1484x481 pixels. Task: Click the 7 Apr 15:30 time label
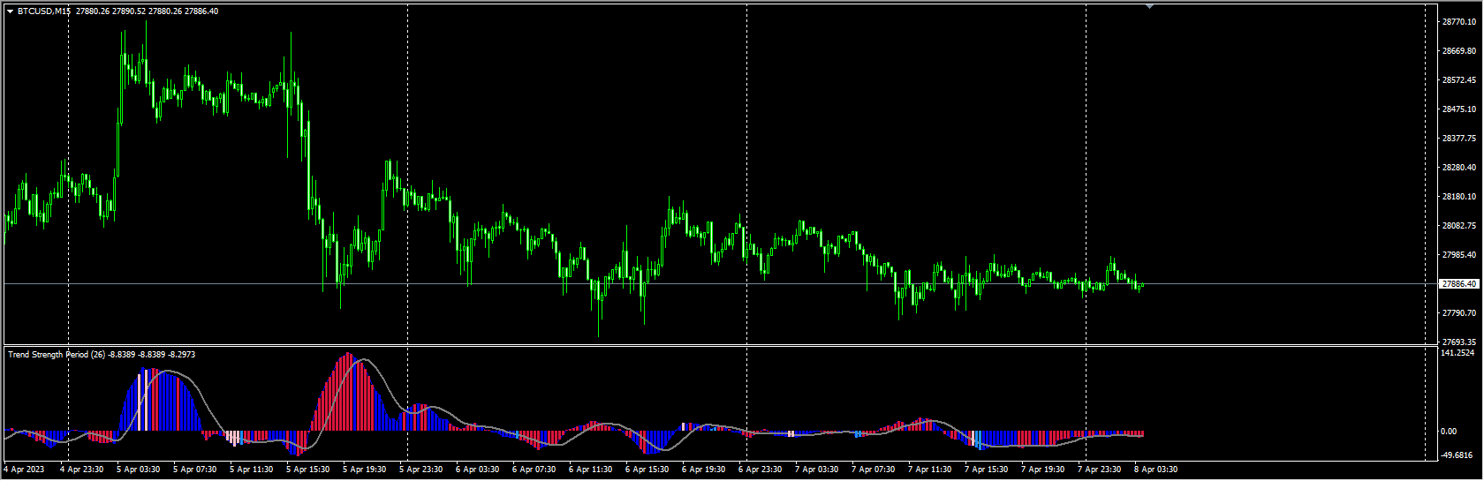(x=987, y=470)
